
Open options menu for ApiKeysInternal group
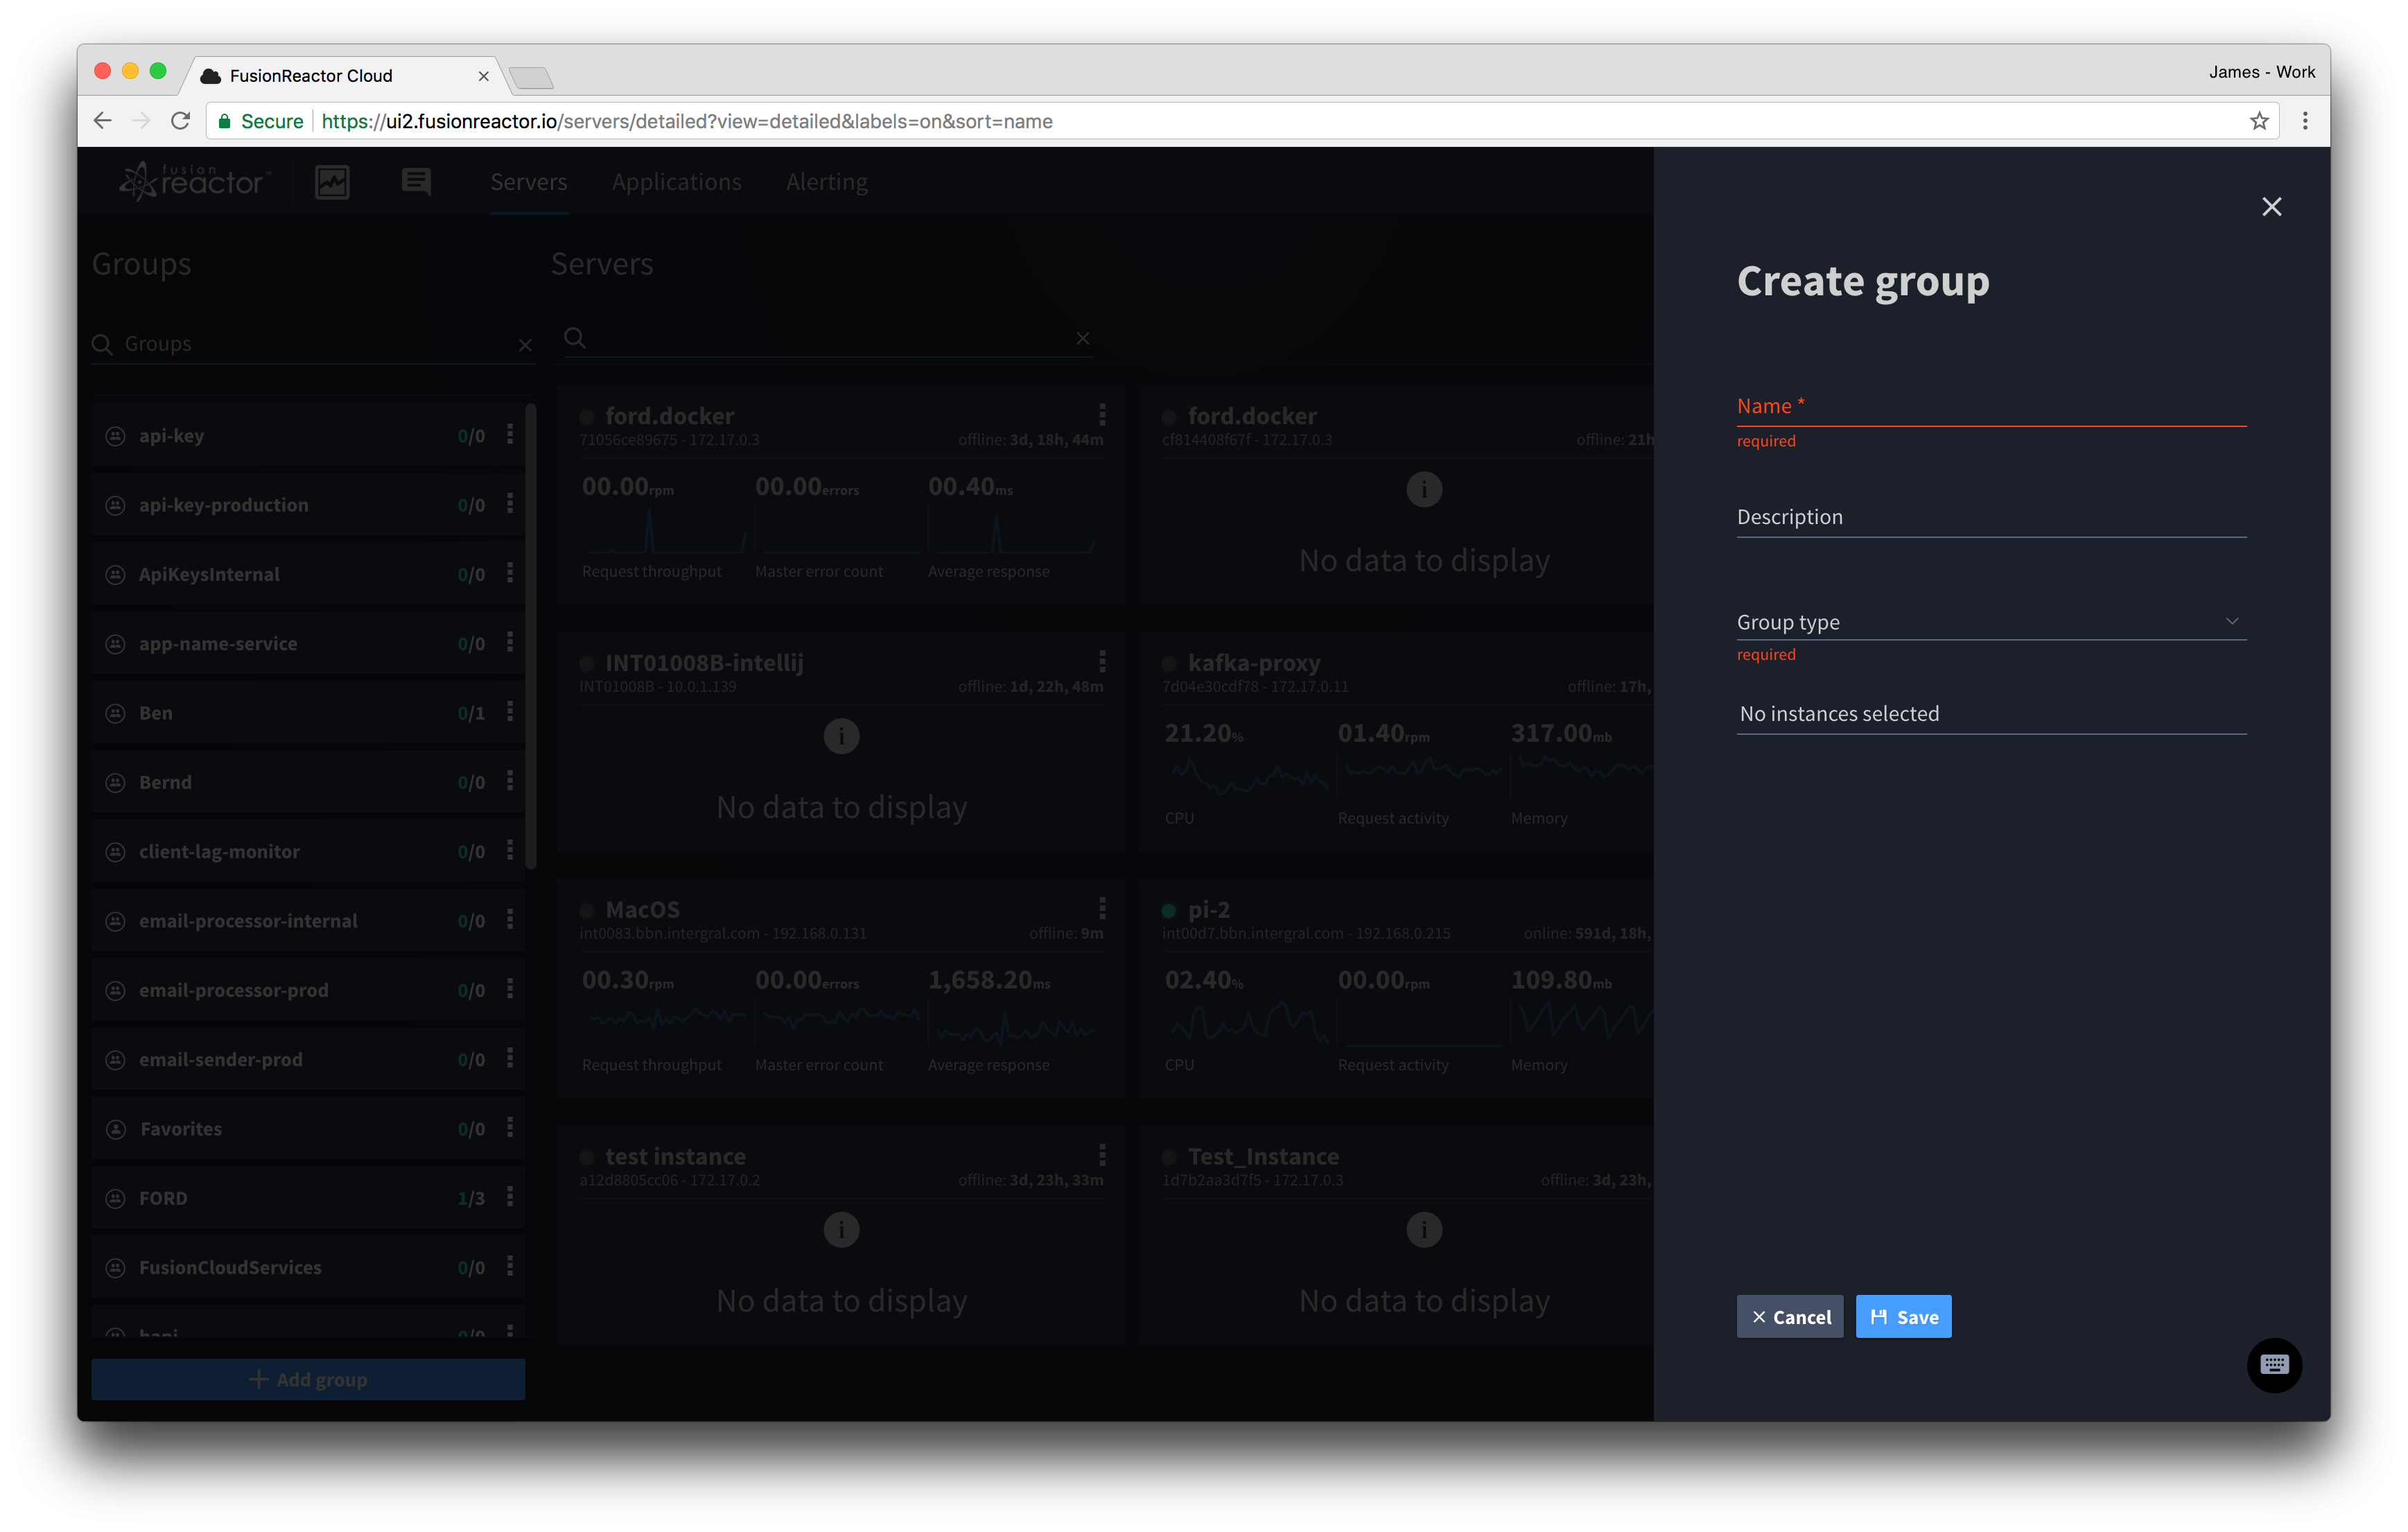pos(510,573)
